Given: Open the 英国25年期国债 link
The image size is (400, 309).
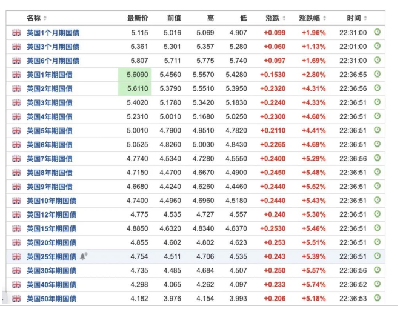Looking at the screenshot, I should [52, 256].
